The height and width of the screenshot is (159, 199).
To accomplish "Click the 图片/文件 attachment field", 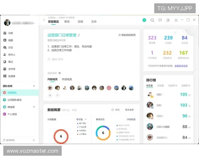I will pos(55,59).
